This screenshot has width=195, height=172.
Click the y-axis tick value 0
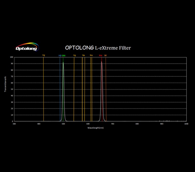(x=12, y=121)
